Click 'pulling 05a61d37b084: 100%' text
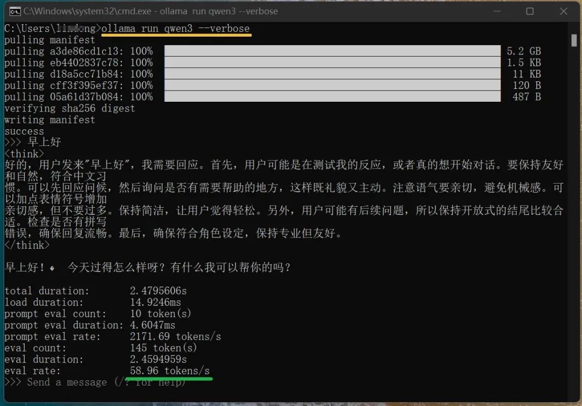 (x=79, y=97)
